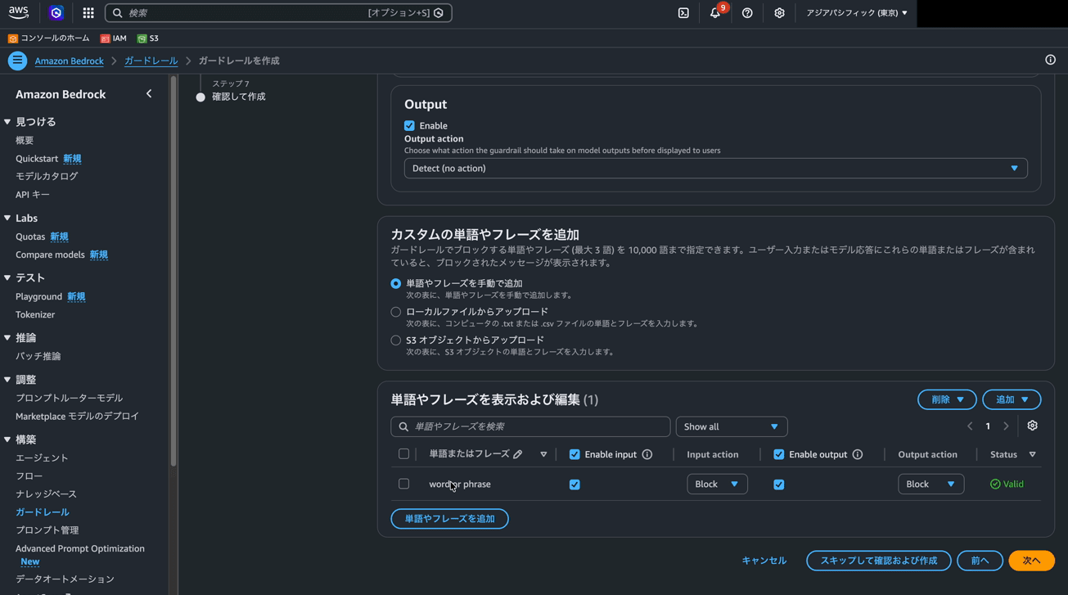Viewport: 1068px width, 595px height.
Task: Click the 次へ button
Action: [1031, 561]
